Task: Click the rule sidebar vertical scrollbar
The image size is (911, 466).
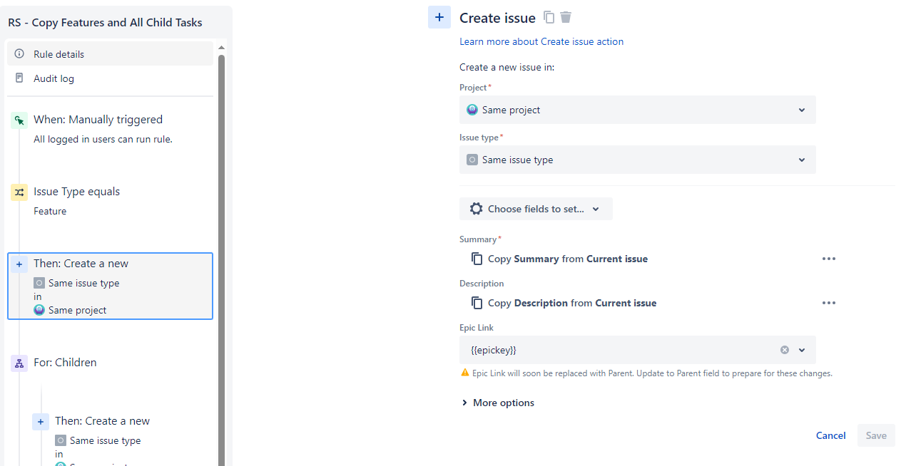Action: click(x=221, y=260)
